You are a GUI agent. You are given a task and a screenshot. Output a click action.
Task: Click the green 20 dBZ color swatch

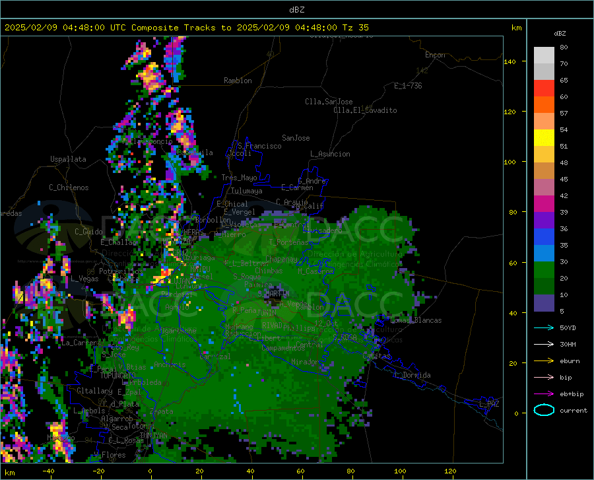tap(544, 270)
